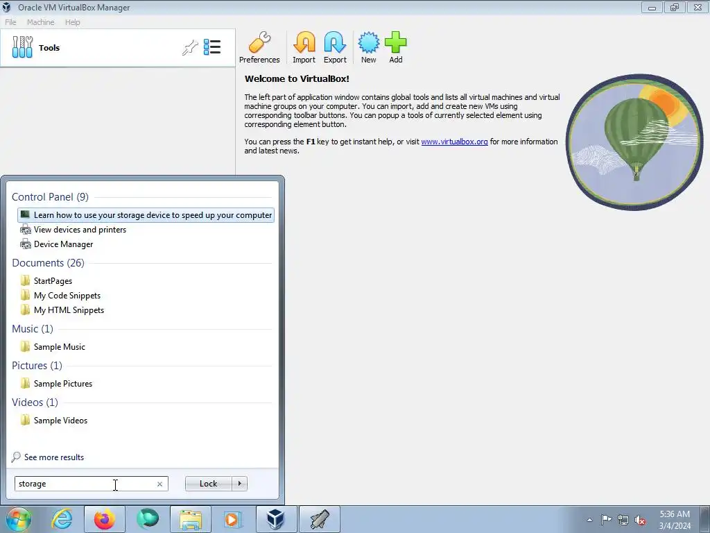Viewport: 710px width, 533px height.
Task: Click the network tray icon
Action: coord(623,520)
